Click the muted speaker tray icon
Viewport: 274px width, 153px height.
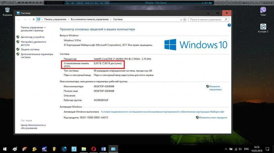pos(240,149)
